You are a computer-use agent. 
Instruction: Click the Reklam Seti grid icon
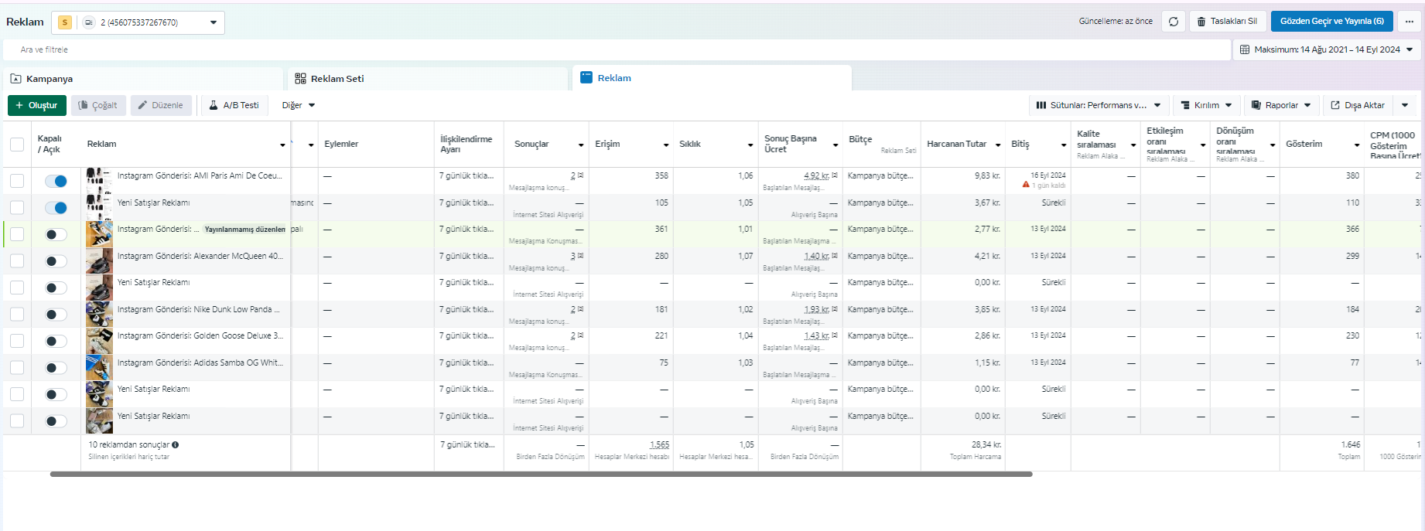coord(300,79)
